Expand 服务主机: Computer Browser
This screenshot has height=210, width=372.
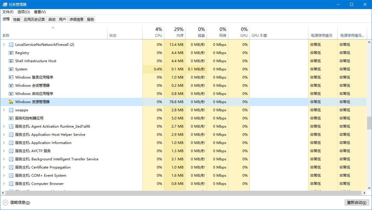point(4,184)
